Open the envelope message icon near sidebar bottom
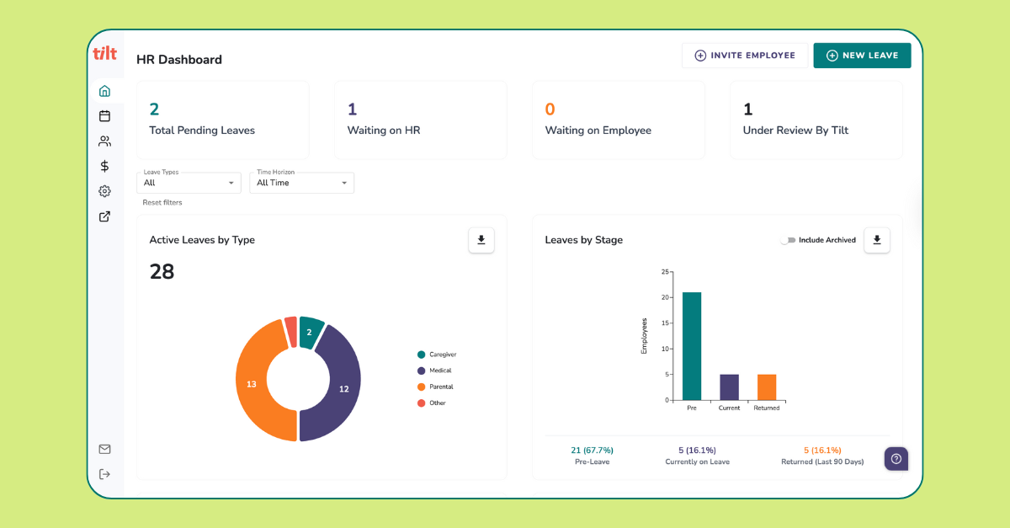This screenshot has width=1010, height=528. (104, 449)
